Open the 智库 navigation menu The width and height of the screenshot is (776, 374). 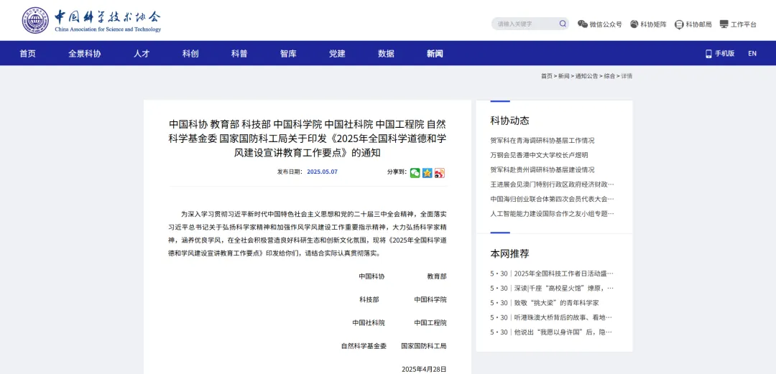click(x=288, y=54)
